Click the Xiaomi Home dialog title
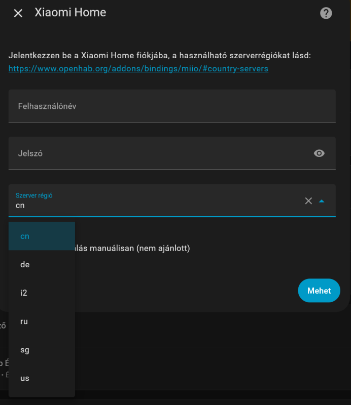Screen dimensions: 351x405 (71, 13)
